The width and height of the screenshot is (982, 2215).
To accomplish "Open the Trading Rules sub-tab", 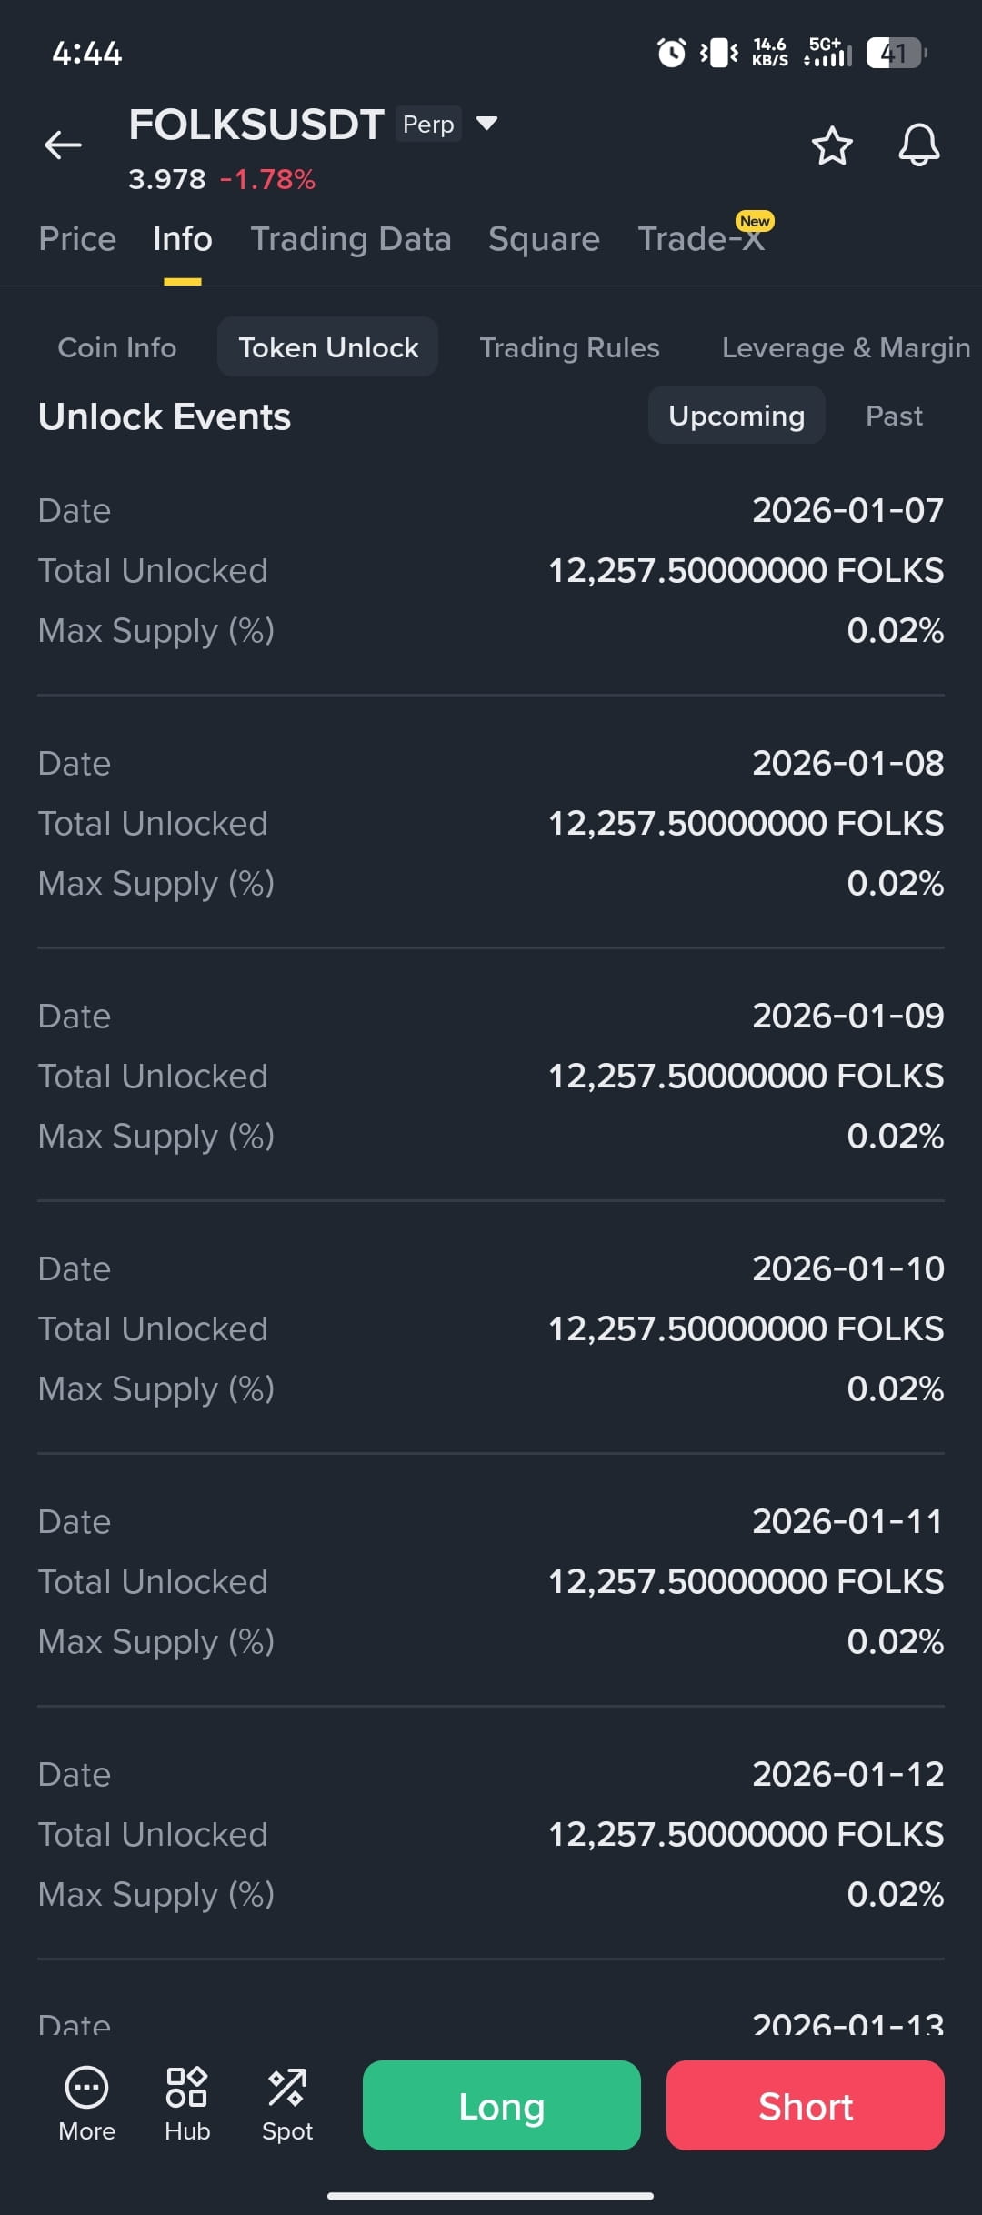I will (x=569, y=347).
